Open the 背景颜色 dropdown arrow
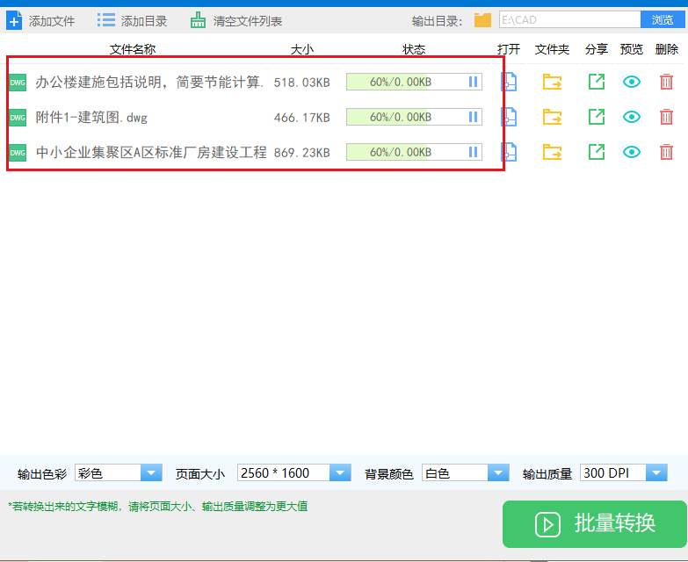 (498, 473)
